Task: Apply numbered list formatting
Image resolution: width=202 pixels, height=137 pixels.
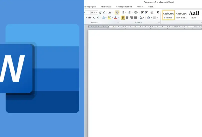Action: pyautogui.click(x=129, y=12)
